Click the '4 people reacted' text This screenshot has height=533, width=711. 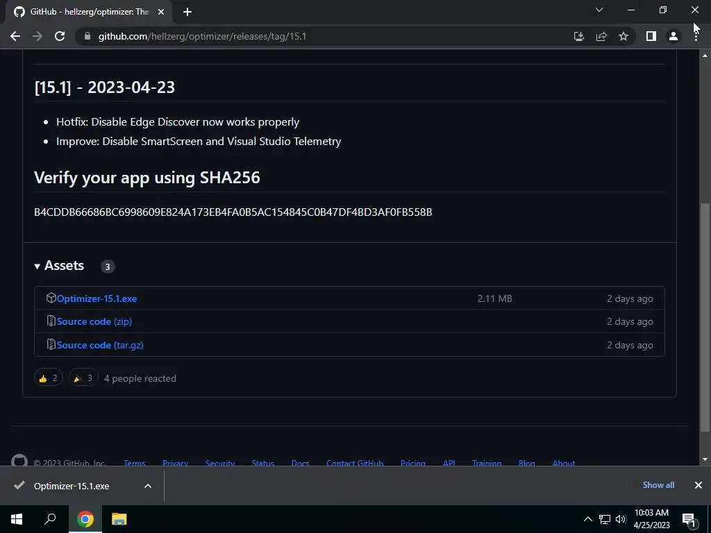tap(140, 378)
